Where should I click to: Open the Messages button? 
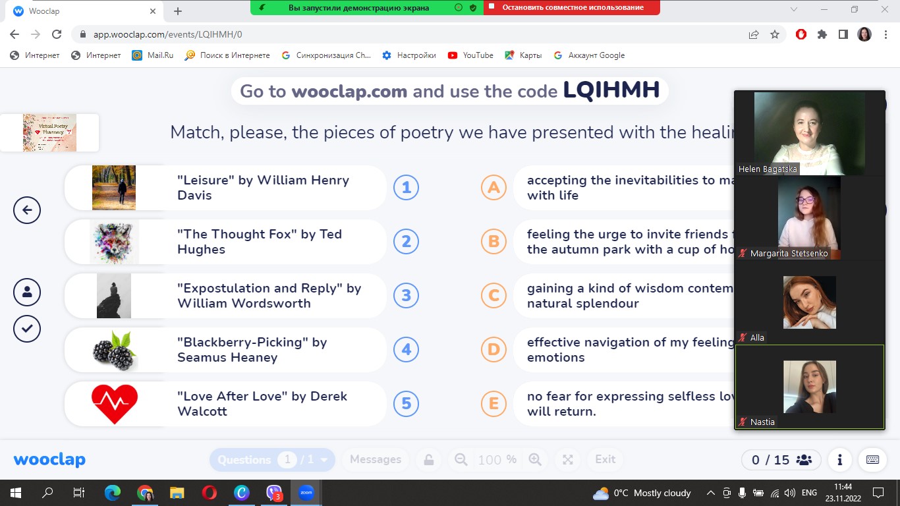[376, 459]
